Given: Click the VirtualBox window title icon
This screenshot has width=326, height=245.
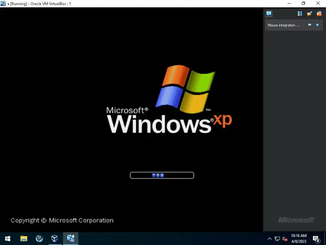Looking at the screenshot, I should pyautogui.click(x=3, y=3).
